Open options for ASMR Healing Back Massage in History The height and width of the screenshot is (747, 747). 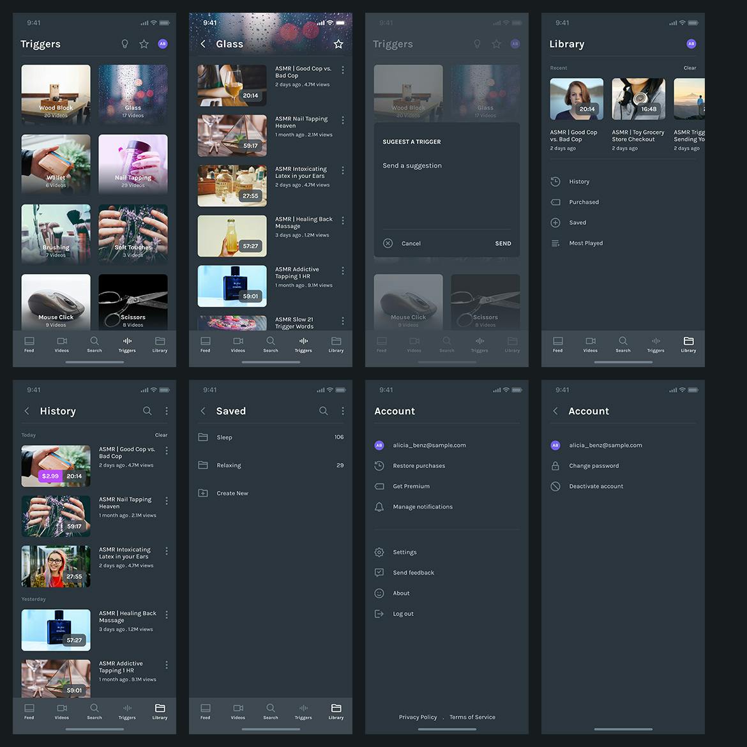(x=166, y=615)
